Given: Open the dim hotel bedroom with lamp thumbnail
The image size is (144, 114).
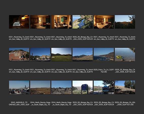Looking at the screenshot, I should pos(40,22).
